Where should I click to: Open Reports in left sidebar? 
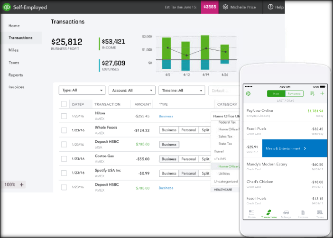(x=16, y=75)
